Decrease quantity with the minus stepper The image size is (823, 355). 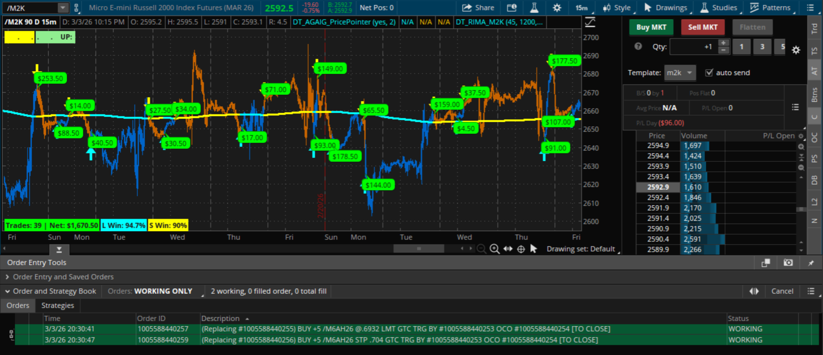723,50
